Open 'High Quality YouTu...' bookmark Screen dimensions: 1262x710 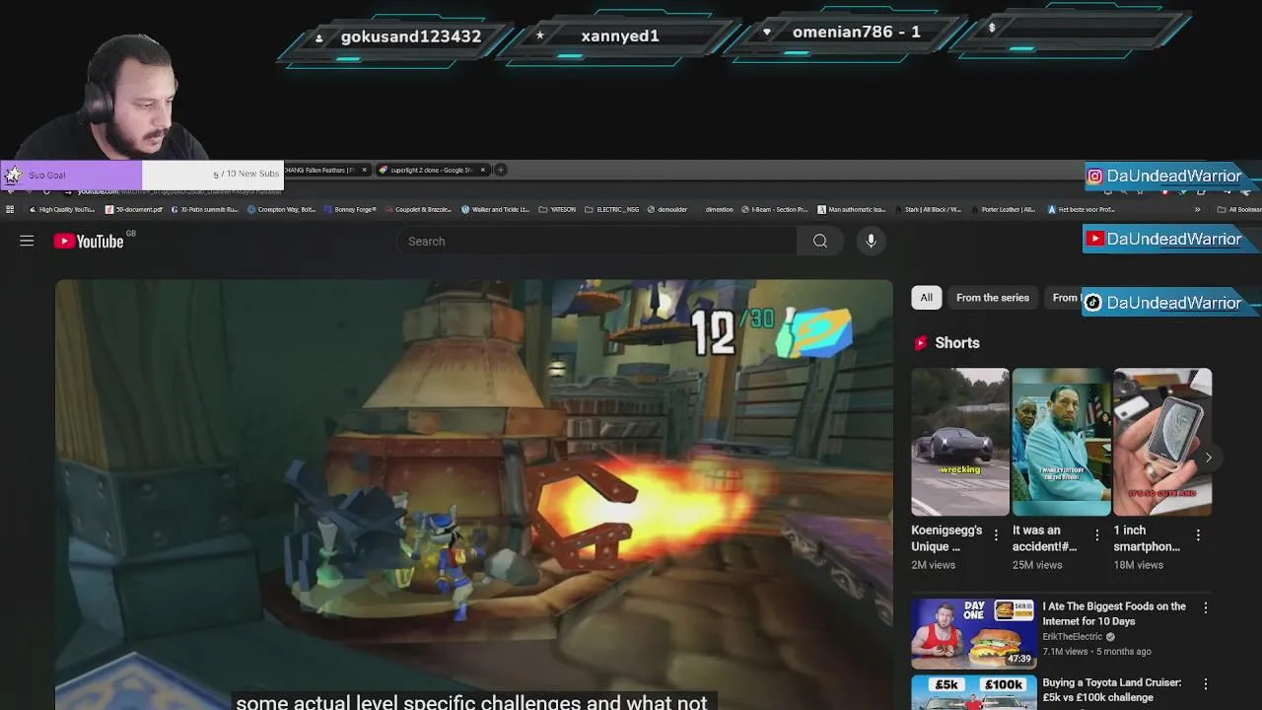[62, 209]
